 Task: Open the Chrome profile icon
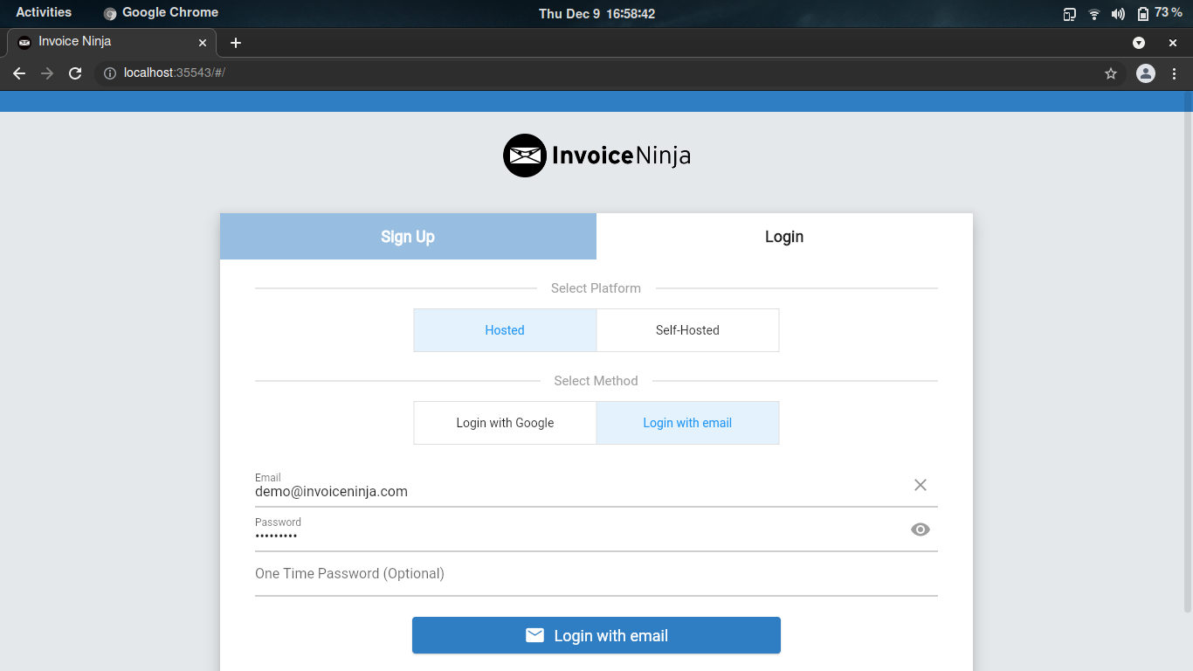pos(1145,73)
